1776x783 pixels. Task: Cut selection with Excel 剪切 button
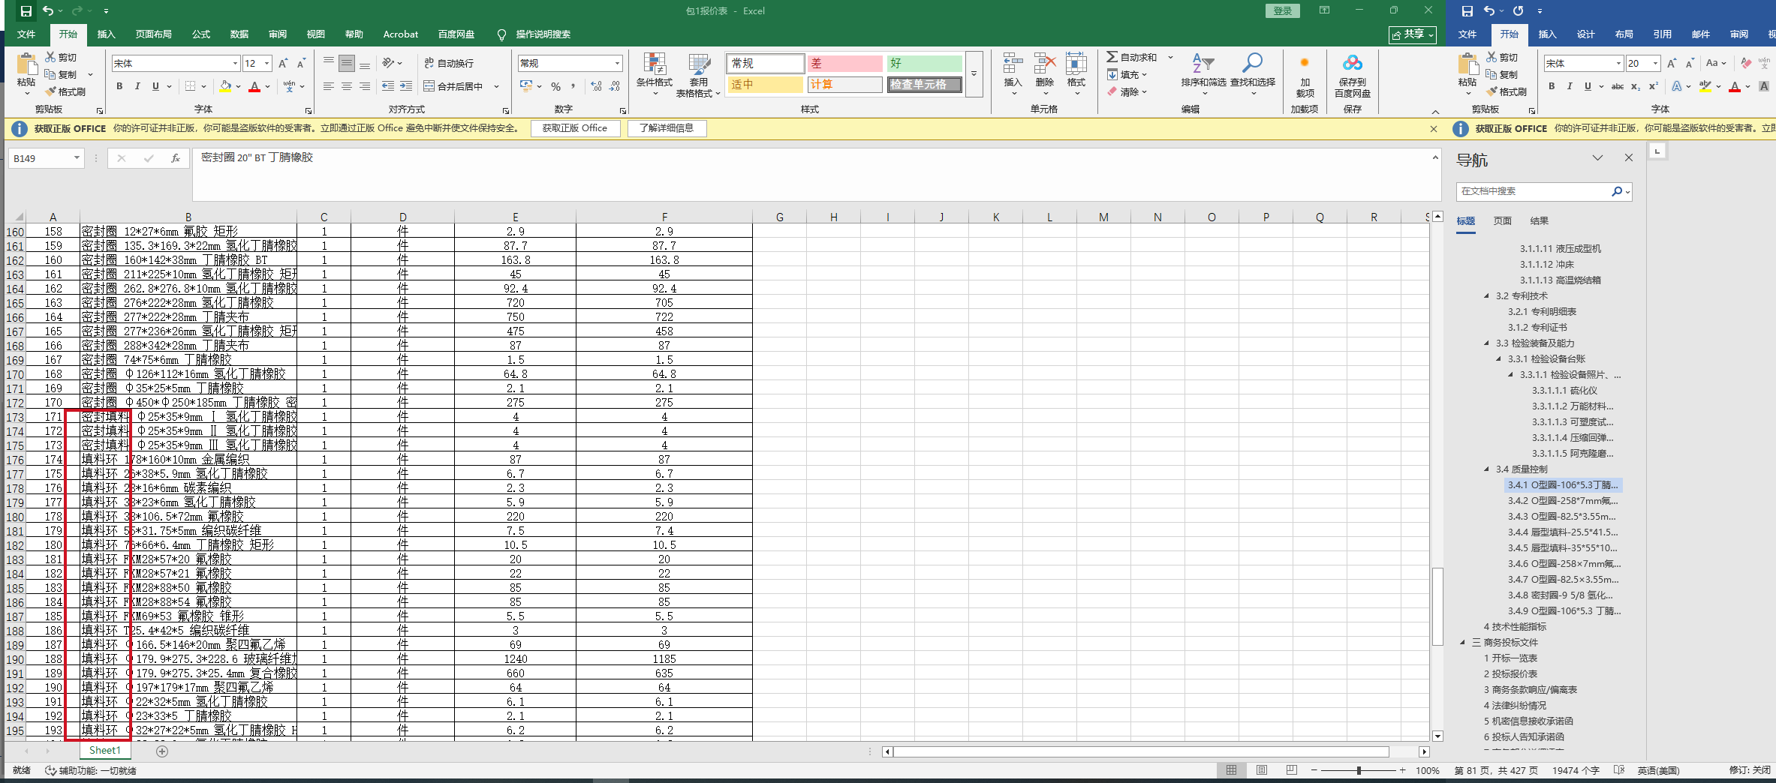(61, 57)
